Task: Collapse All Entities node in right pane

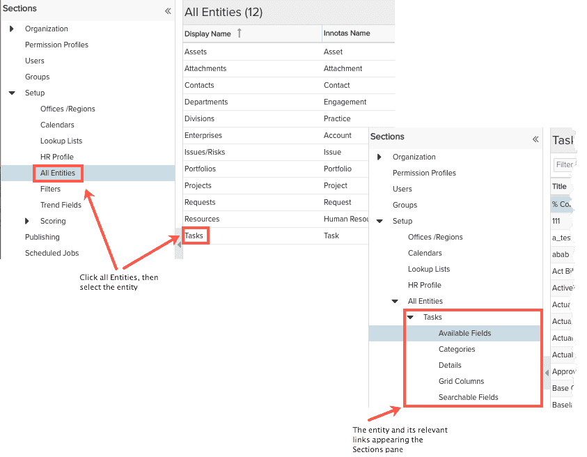Action: point(395,302)
